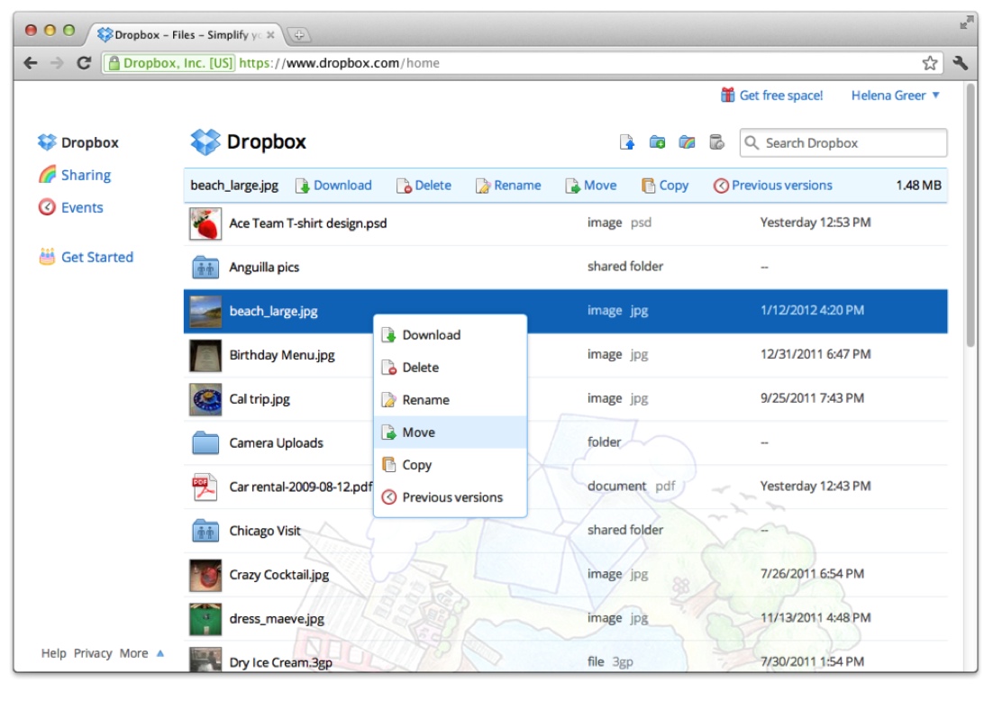The image size is (984, 701).
Task: Click Move in the file action bar
Action: click(590, 186)
